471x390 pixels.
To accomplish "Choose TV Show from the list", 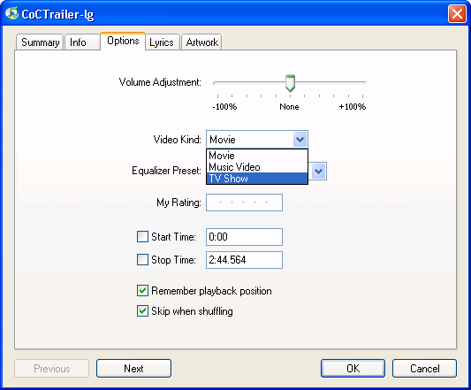I will (257, 179).
